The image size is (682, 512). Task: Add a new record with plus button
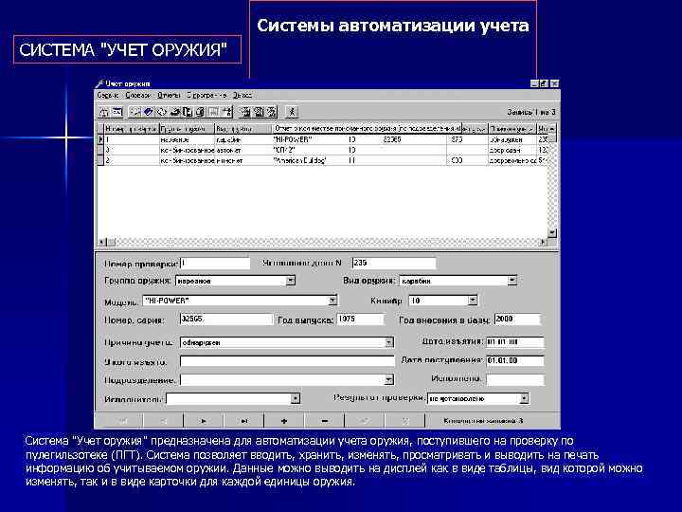284,421
